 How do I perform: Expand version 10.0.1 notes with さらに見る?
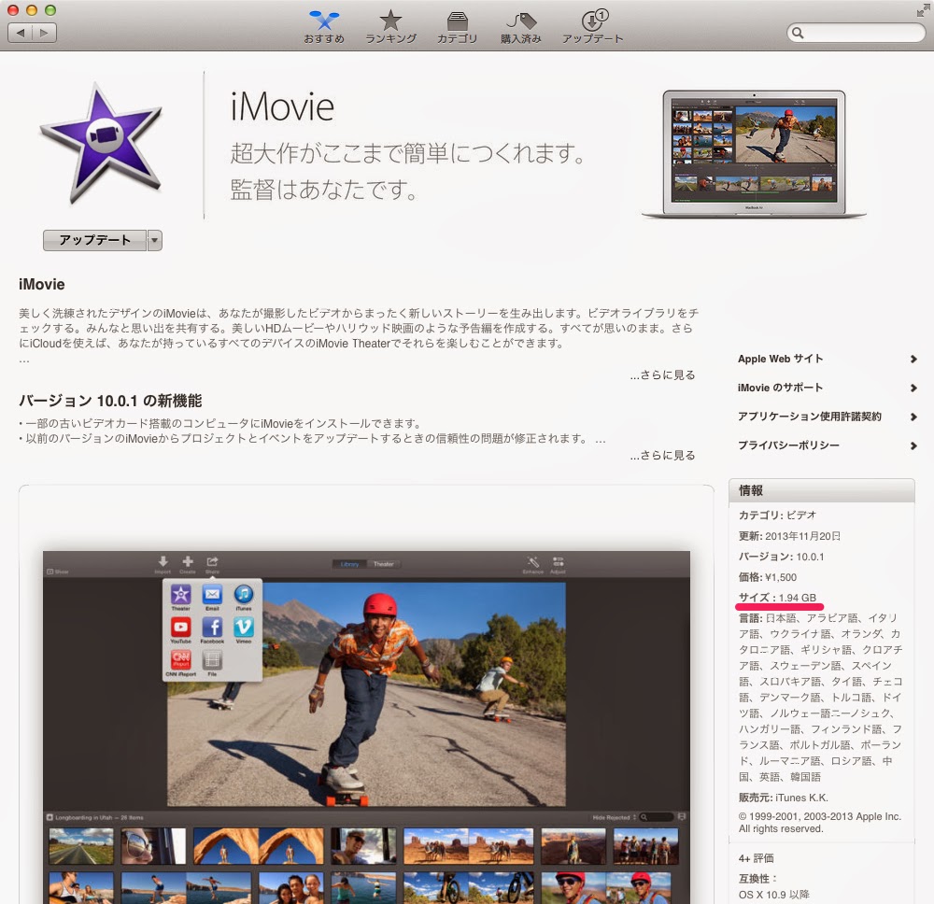tap(662, 455)
